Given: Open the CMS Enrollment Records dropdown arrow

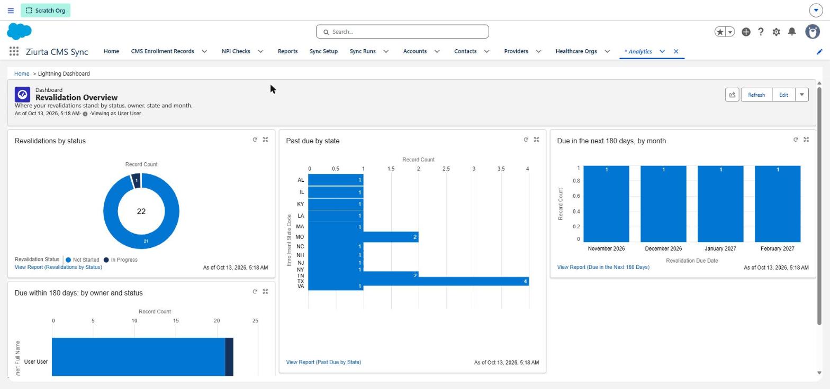Looking at the screenshot, I should point(205,51).
